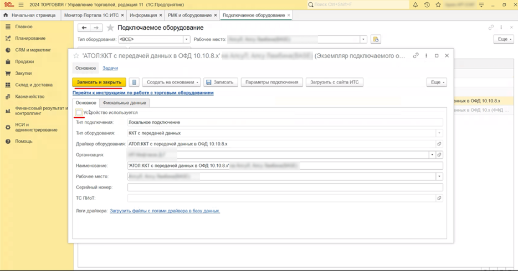Close the Монитор Портала 1С:ИТС tab
Image resolution: width=518 pixels, height=271 pixels.
pos(122,15)
